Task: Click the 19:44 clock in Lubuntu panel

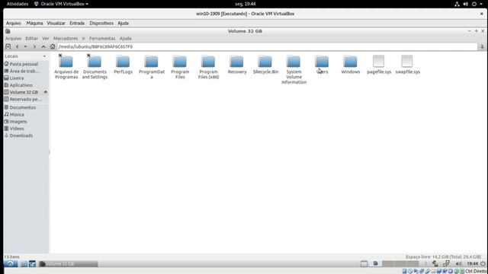Action: (472, 264)
